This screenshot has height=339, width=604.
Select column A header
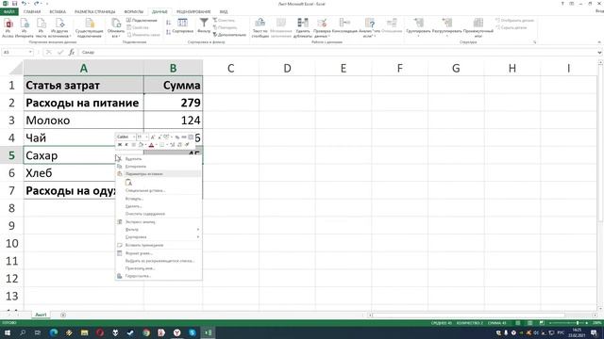click(84, 68)
